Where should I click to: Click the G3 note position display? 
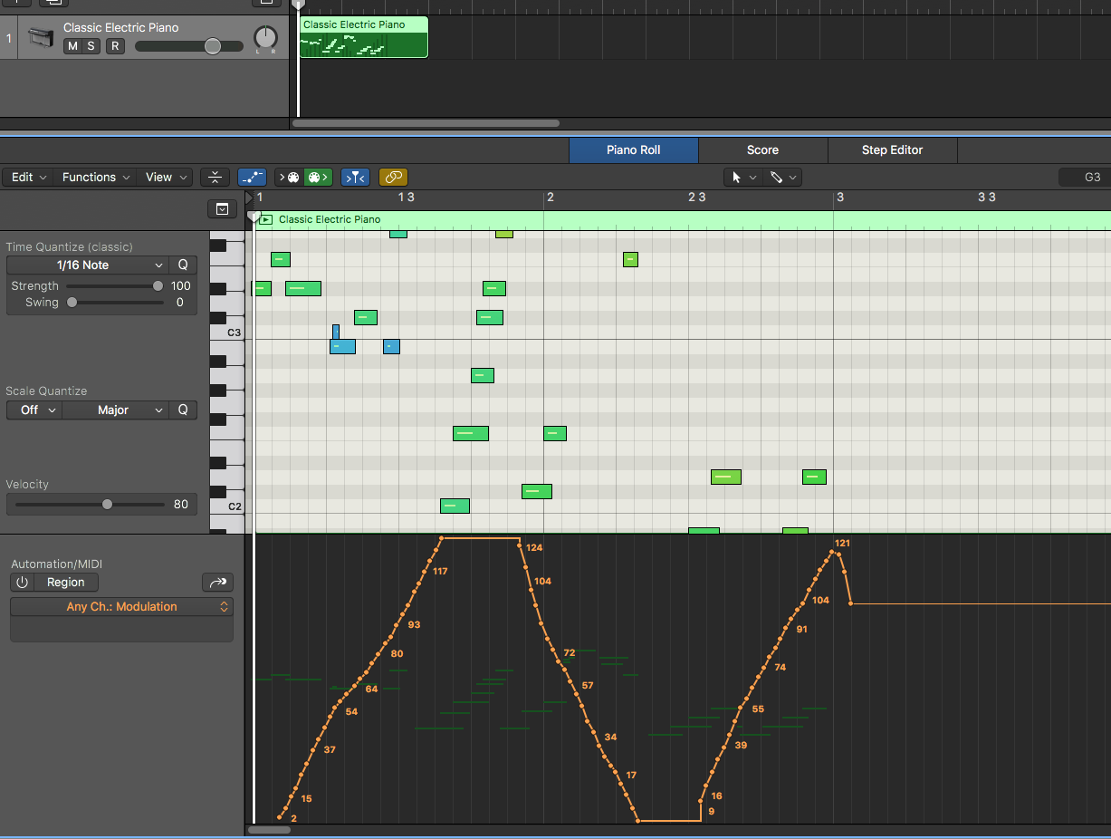click(1084, 177)
